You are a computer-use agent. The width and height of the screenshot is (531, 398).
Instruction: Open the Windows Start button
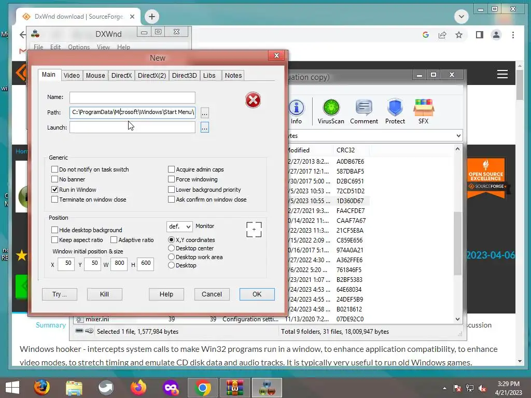(x=12, y=388)
